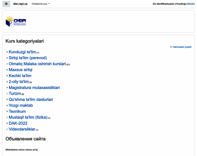Open Olmaliq Malaka oshirish kurslari link
Screen dimensions: 197x156
(x=37, y=64)
